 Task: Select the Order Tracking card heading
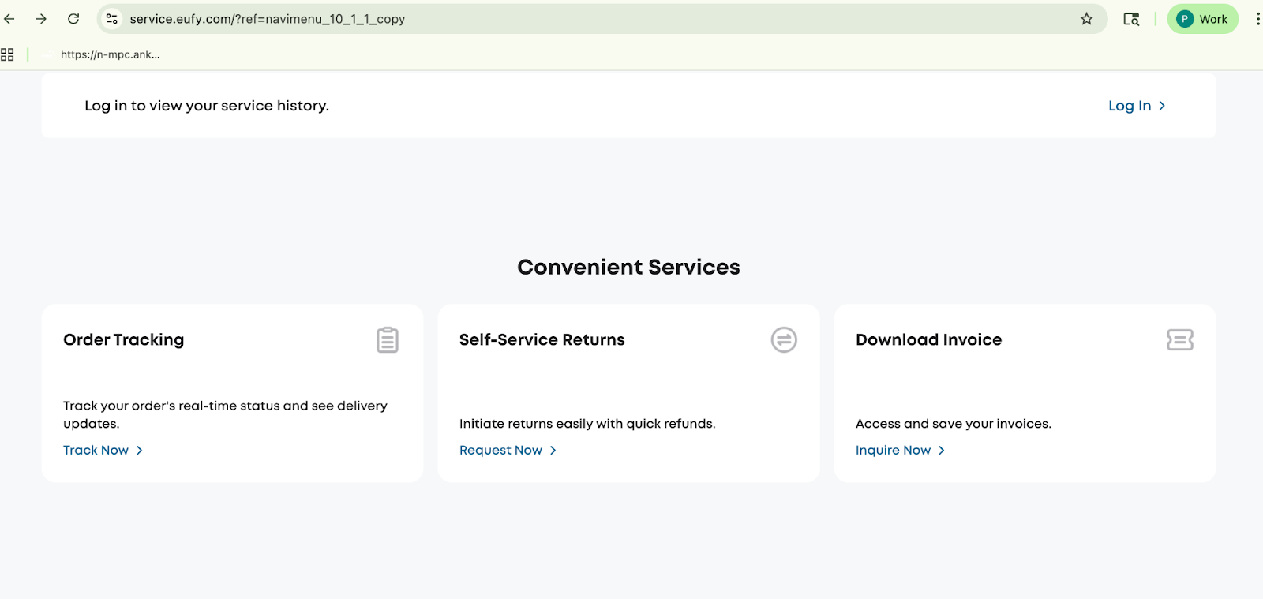coord(123,339)
